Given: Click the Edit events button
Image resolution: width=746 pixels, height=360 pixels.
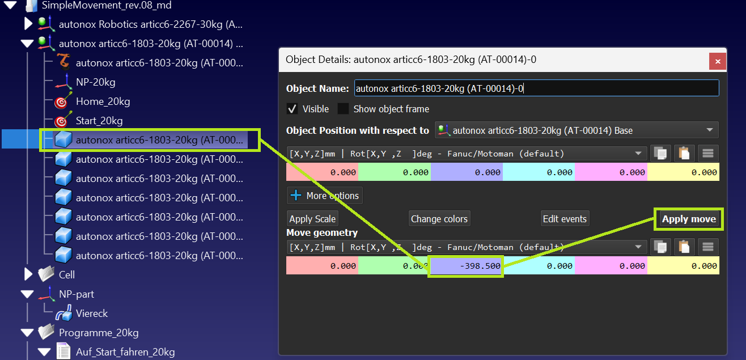Looking at the screenshot, I should [x=565, y=219].
